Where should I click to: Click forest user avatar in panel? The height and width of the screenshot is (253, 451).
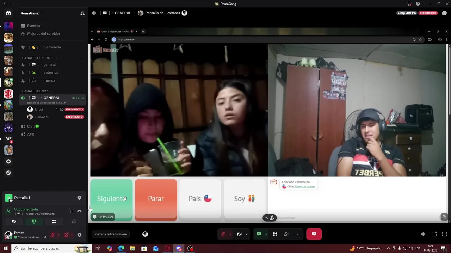coord(8,235)
